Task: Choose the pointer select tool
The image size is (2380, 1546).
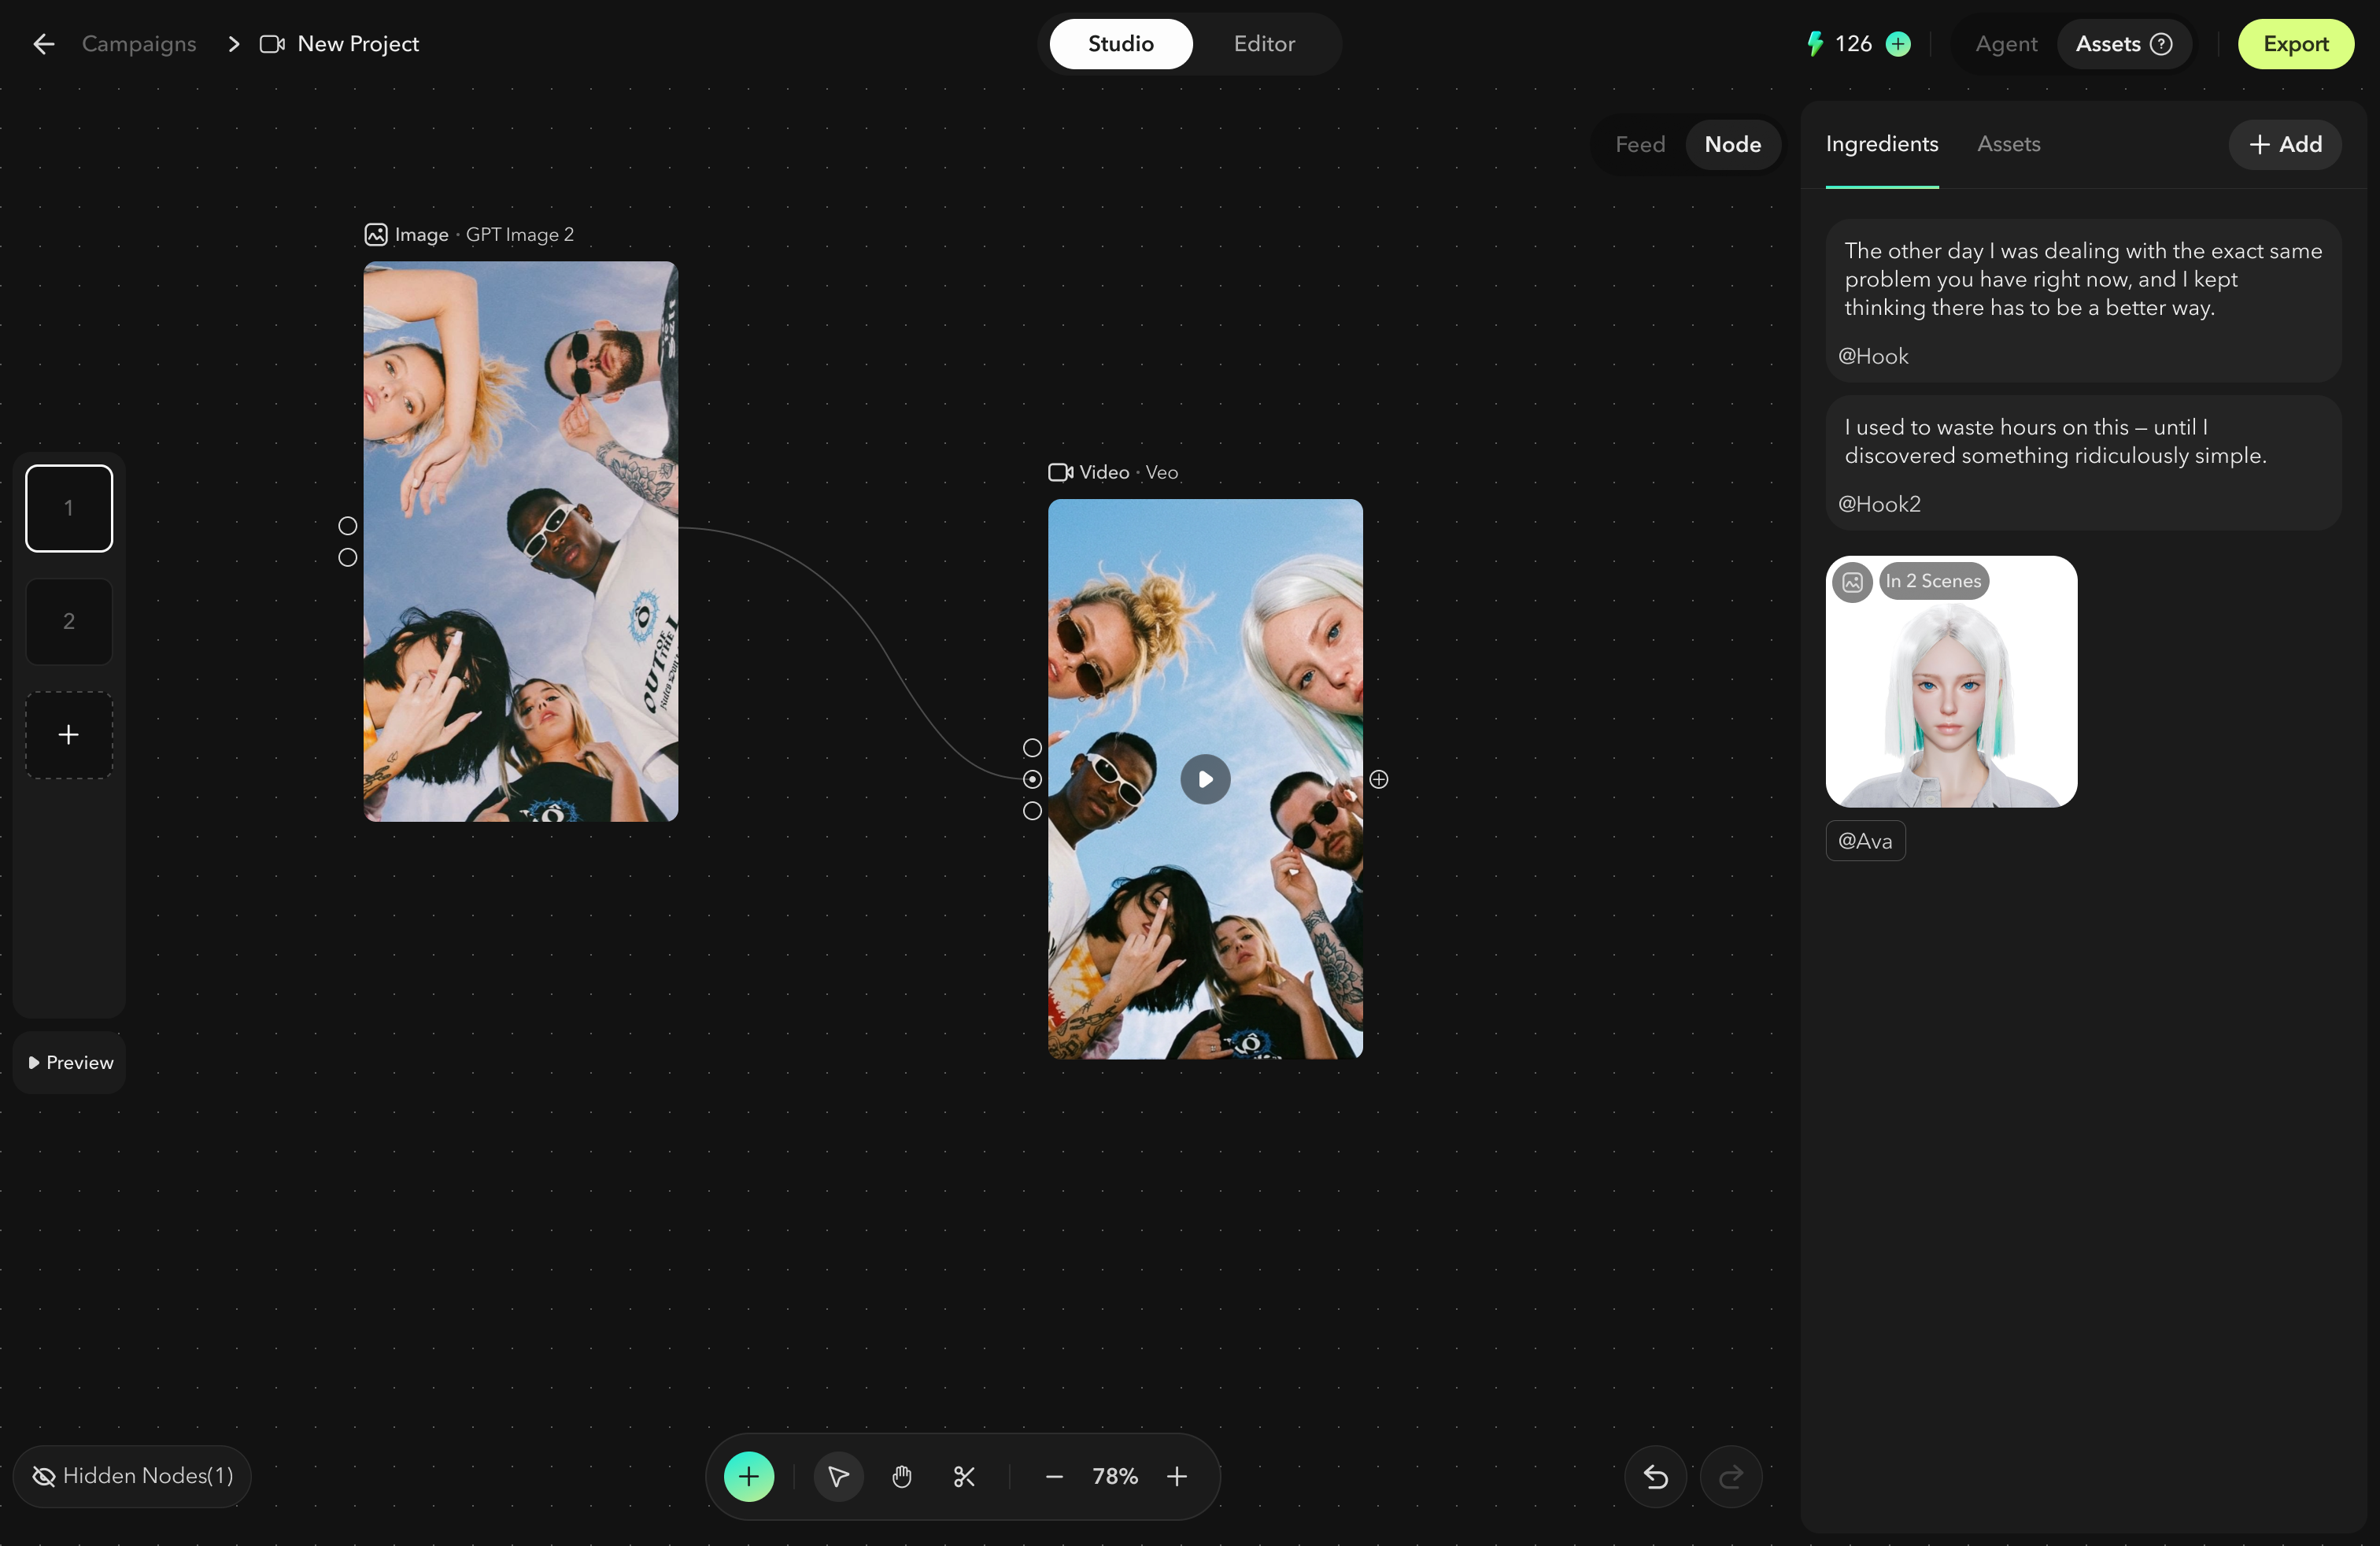Action: (838, 1476)
